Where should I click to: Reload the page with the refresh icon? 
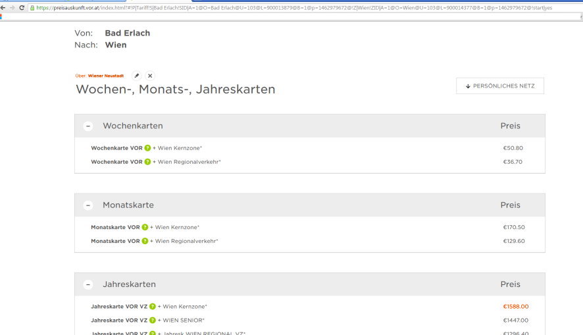pyautogui.click(x=22, y=8)
